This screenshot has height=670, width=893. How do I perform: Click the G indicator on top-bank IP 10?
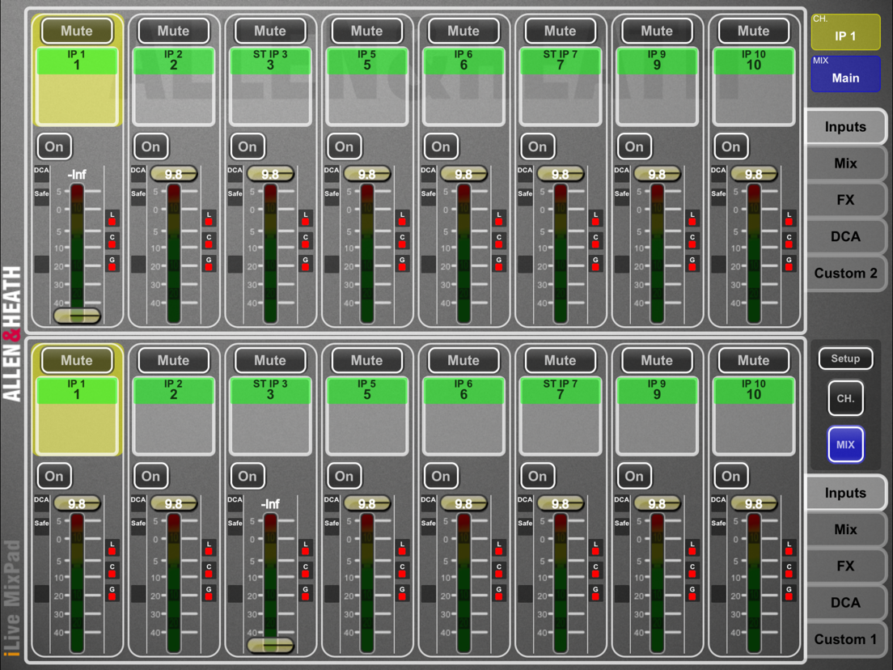(x=789, y=263)
